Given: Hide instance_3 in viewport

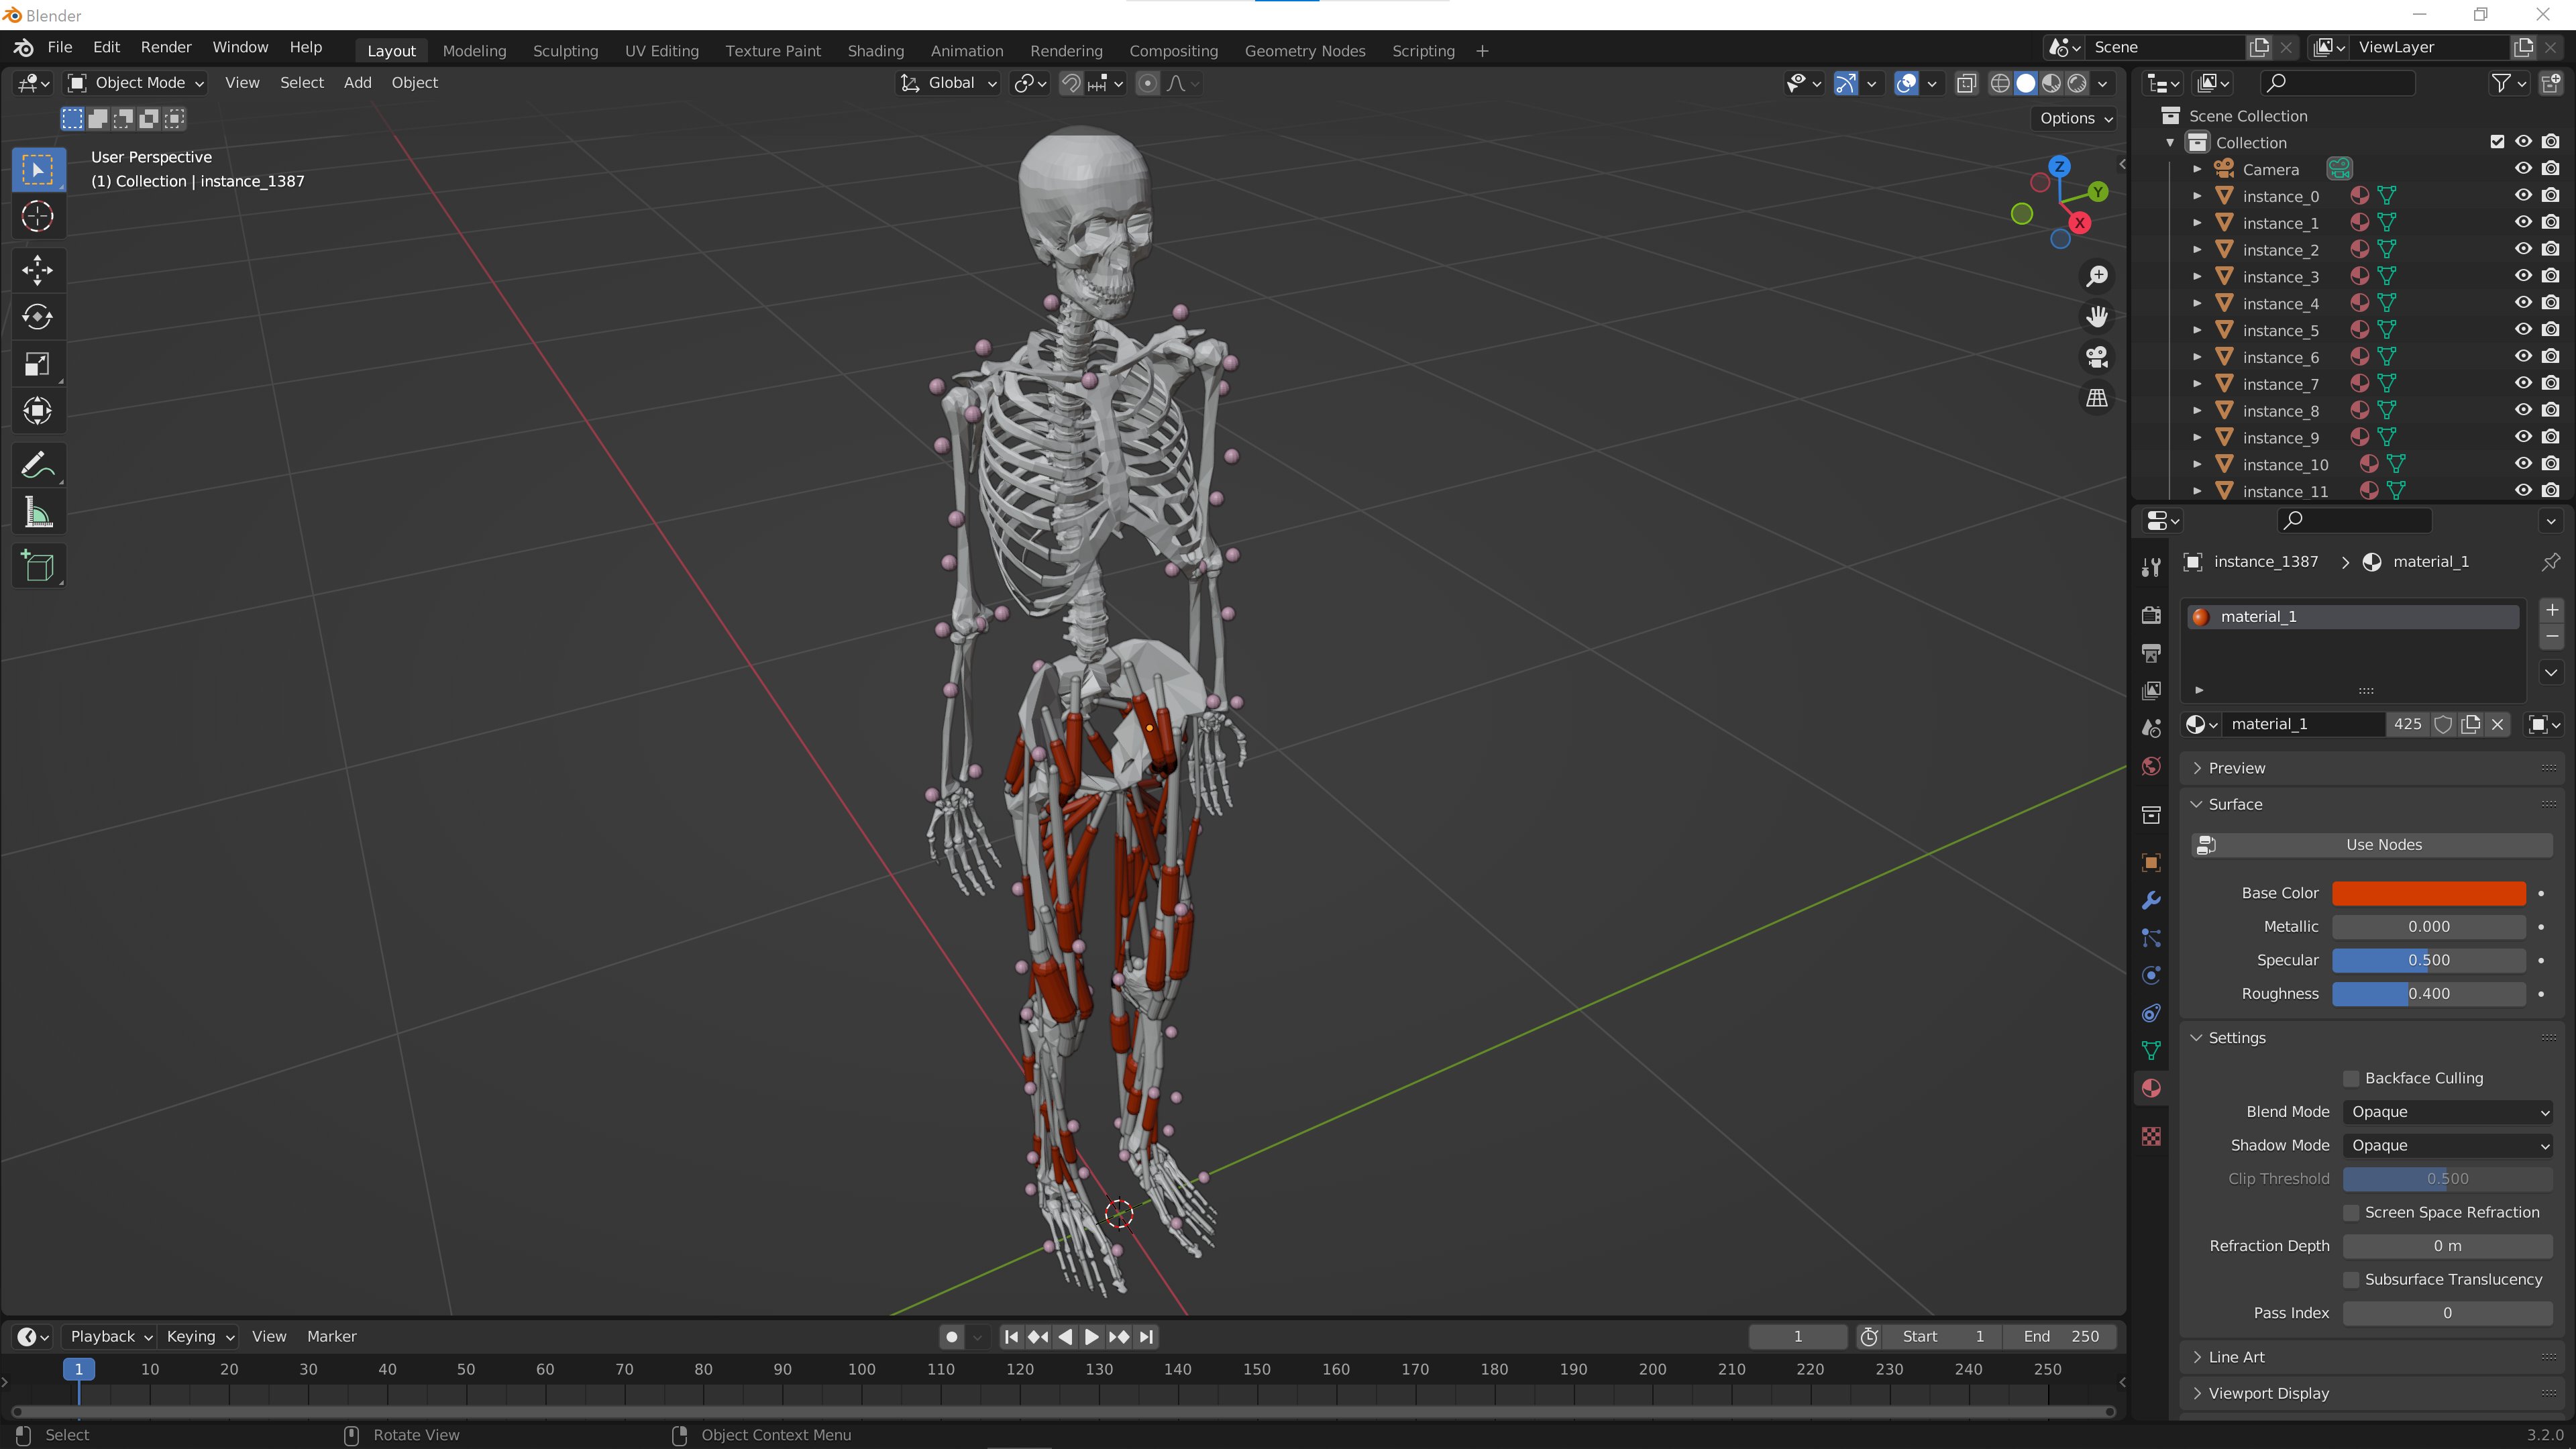Looking at the screenshot, I should click(2523, 276).
